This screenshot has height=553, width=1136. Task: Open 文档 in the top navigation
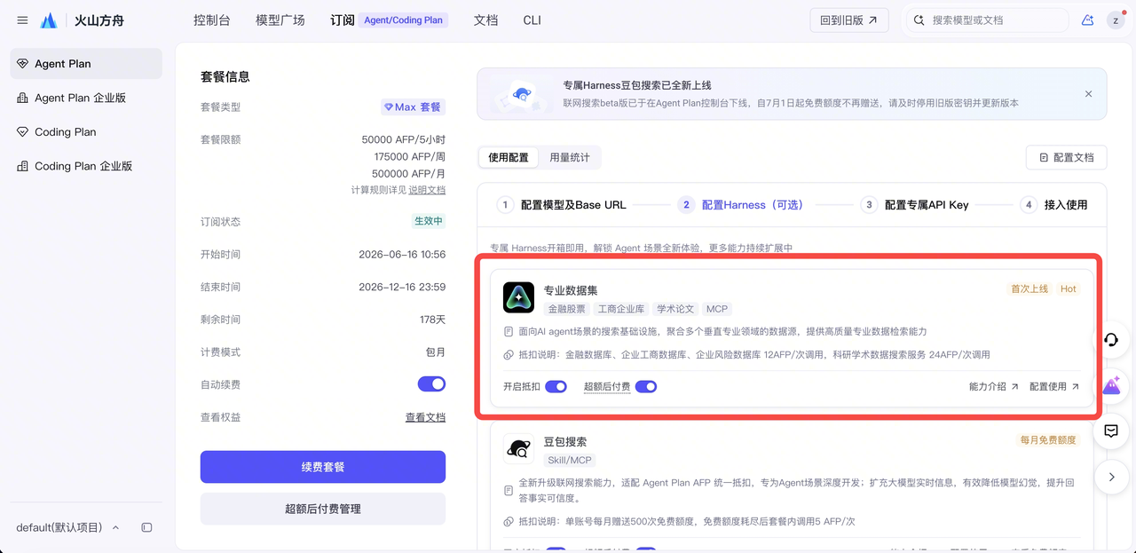tap(485, 20)
